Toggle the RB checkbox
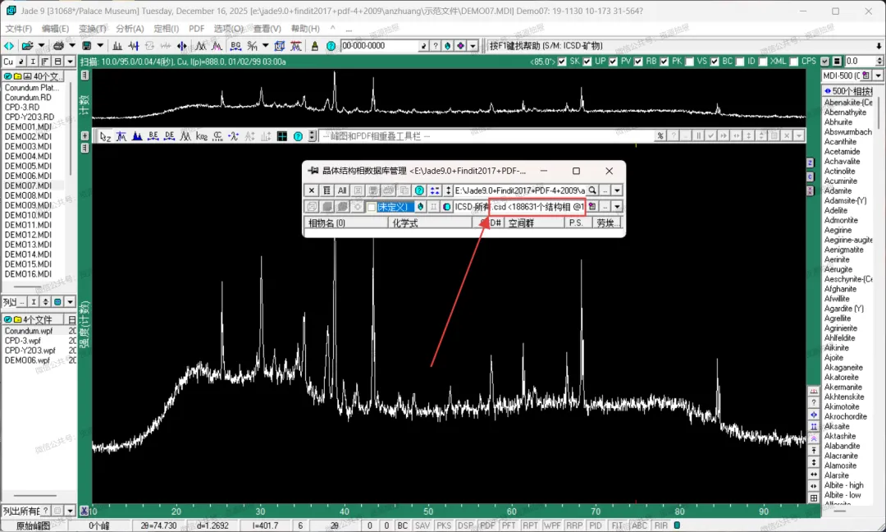Viewport: 886px width, 532px height. click(x=638, y=62)
